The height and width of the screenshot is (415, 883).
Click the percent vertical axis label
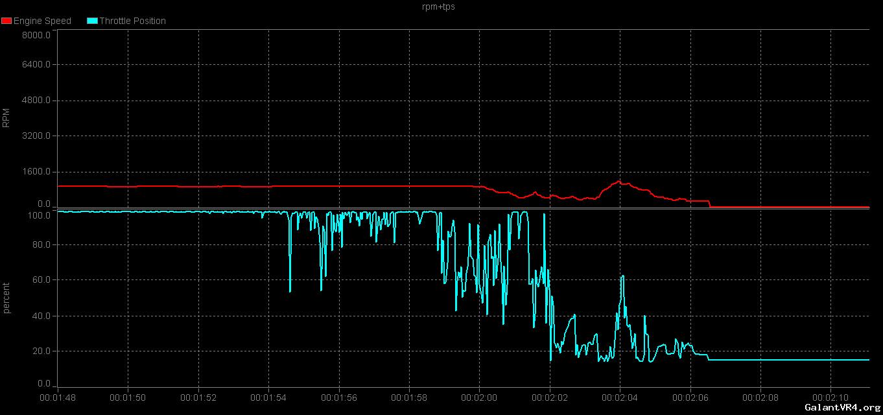(6, 298)
